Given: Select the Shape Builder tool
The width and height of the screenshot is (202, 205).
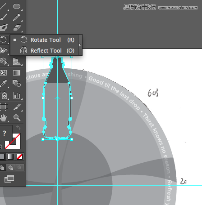Looking at the screenshot, I should coord(4,61).
